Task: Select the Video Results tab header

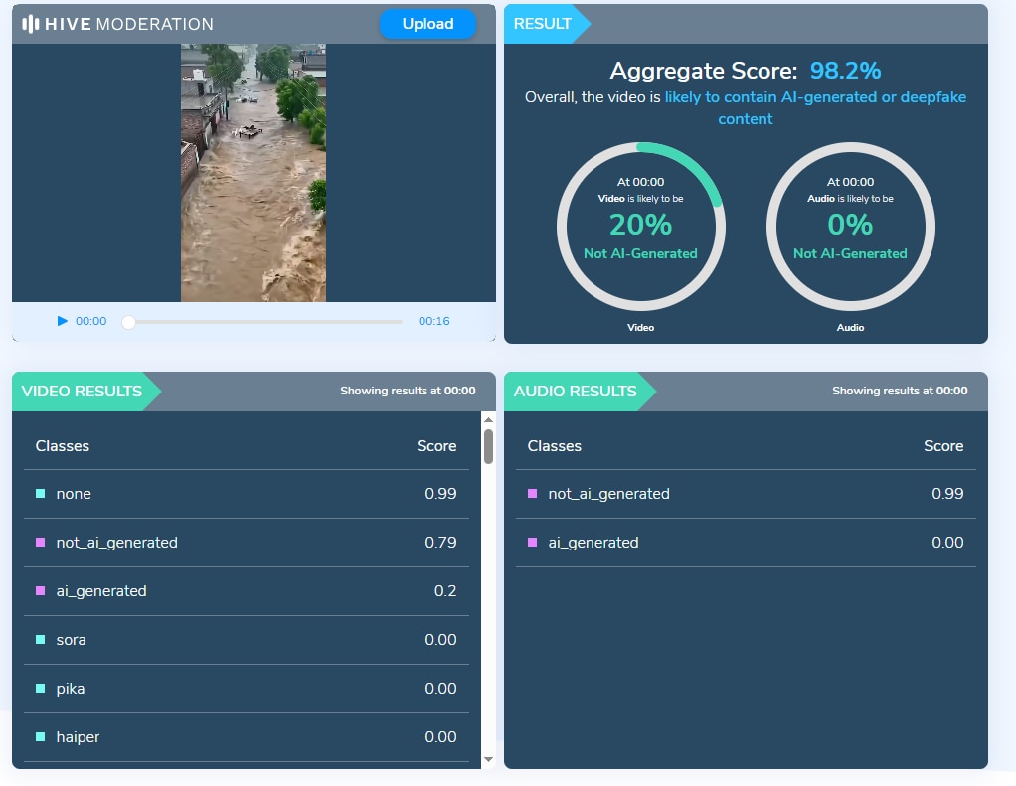Action: point(82,392)
